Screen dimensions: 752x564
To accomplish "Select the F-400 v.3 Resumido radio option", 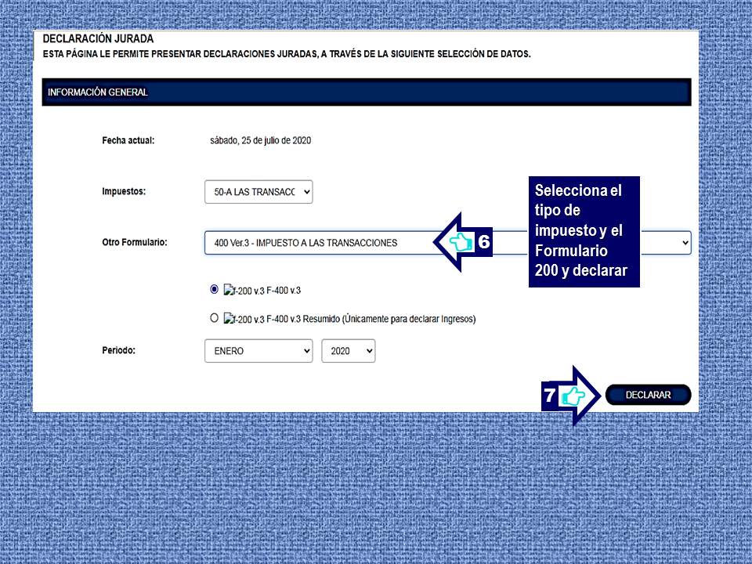I will (x=214, y=318).
